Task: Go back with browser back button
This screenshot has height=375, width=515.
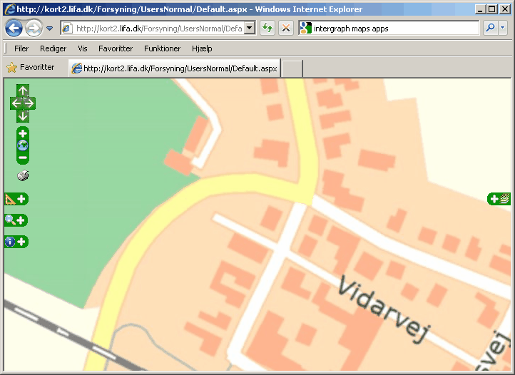Action: coord(14,28)
